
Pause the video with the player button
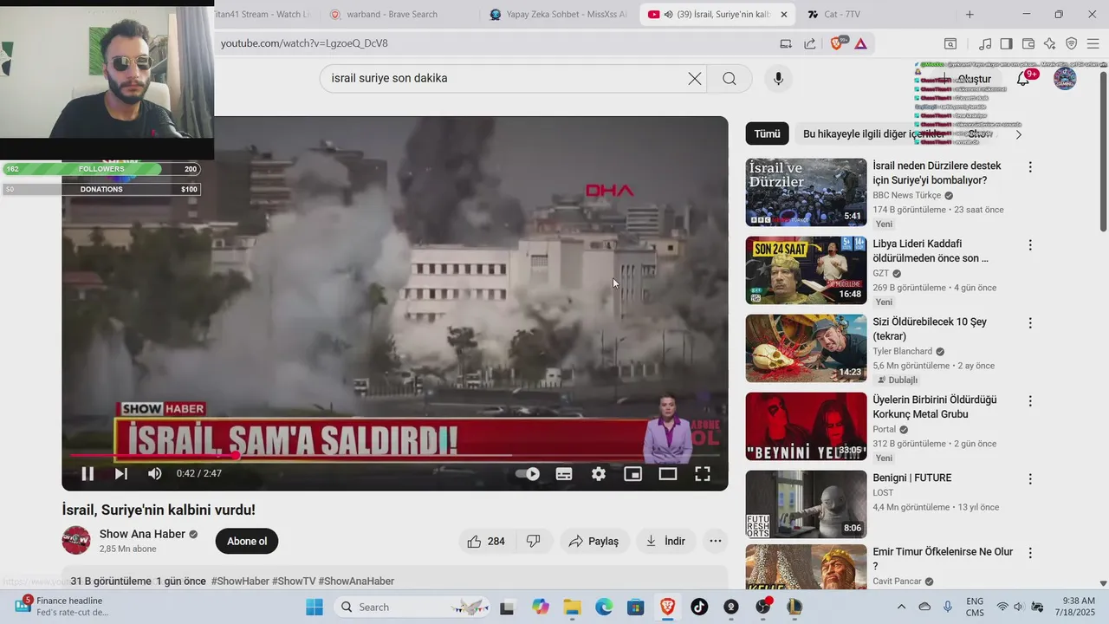(x=88, y=473)
